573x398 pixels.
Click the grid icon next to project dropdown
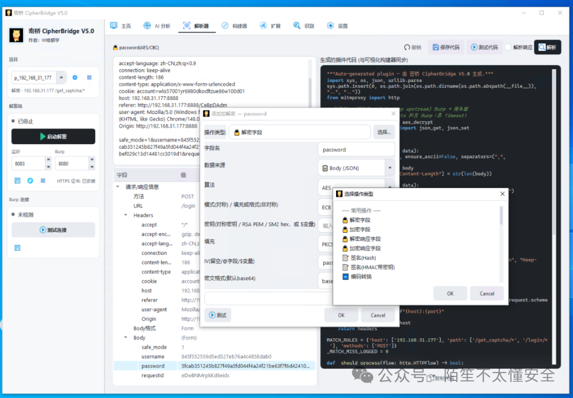pyautogui.click(x=89, y=77)
